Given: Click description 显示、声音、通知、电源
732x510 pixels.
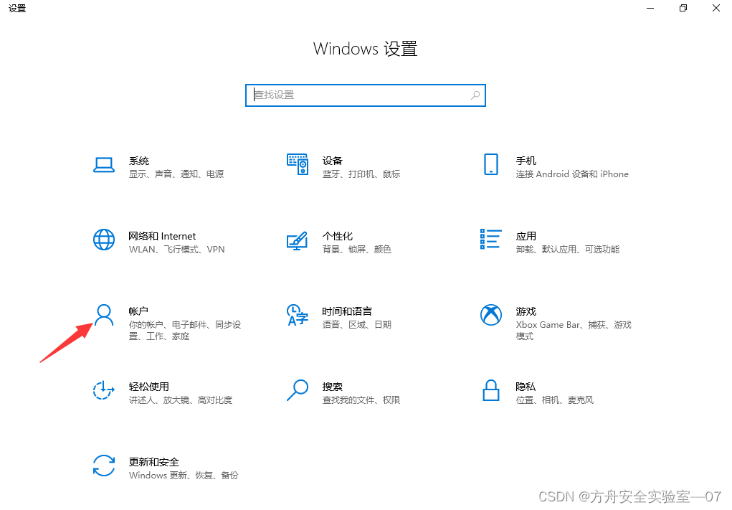Looking at the screenshot, I should (x=176, y=174).
